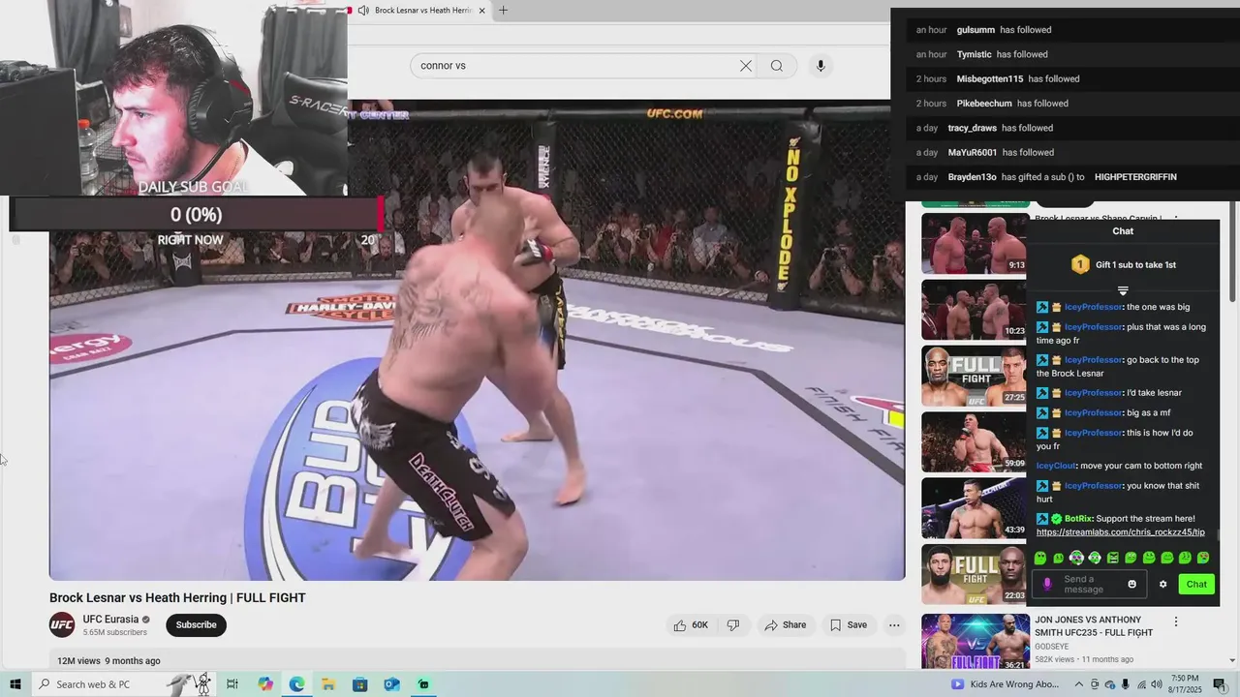The image size is (1240, 697).
Task: Select the Brock Lesnar vs Heath Herring tab
Action: 421,11
